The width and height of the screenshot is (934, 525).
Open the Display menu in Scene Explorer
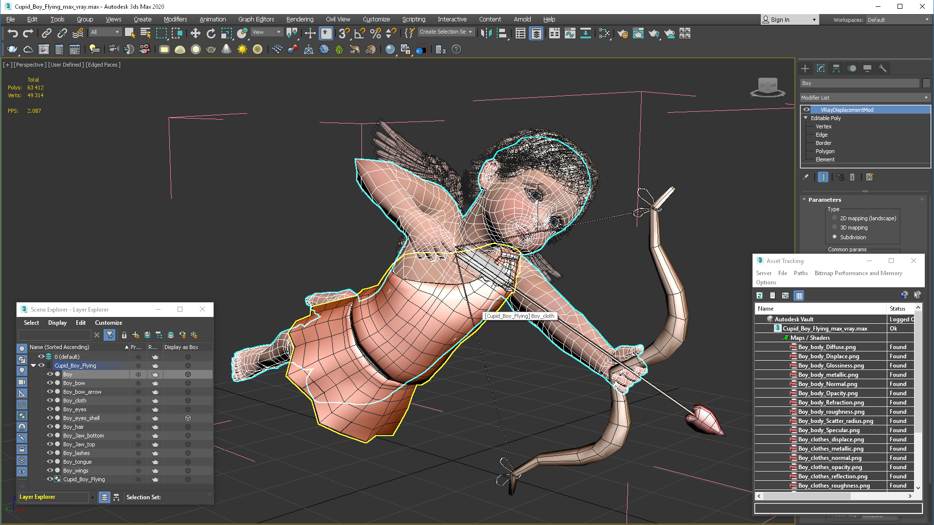pos(57,323)
